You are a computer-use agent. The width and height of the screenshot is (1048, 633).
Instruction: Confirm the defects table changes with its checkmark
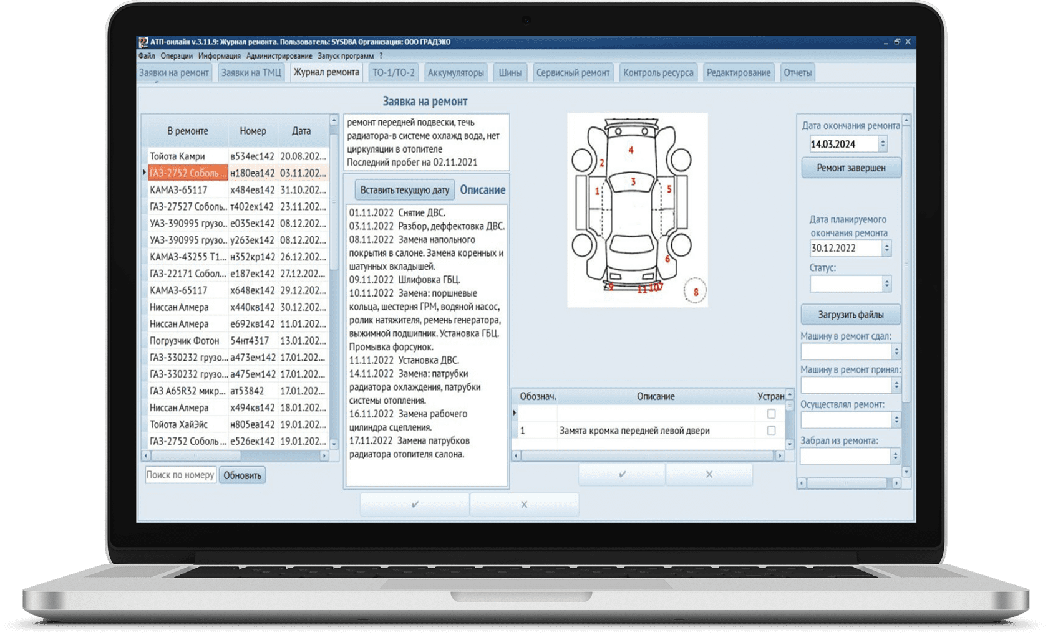(622, 474)
